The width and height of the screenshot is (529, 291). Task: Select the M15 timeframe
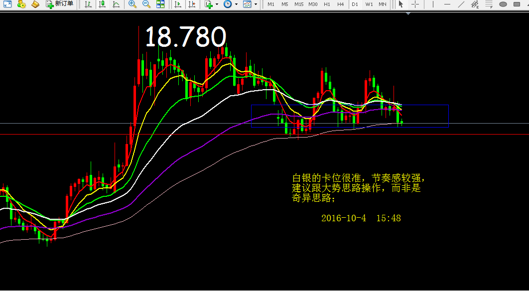coord(299,4)
